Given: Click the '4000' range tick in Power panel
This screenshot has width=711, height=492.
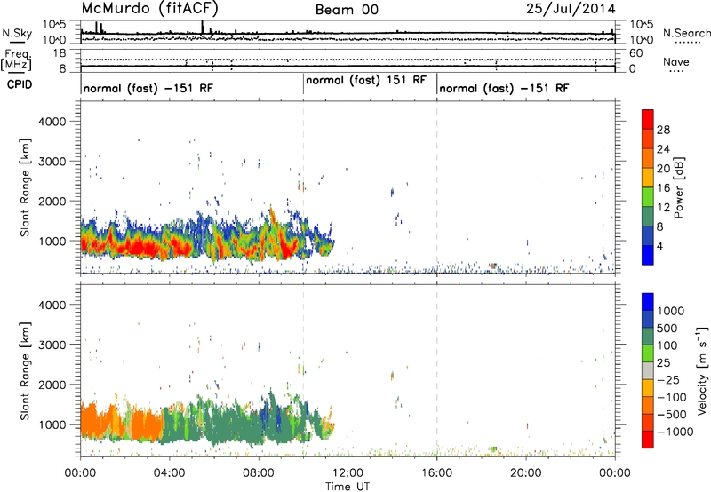Looking at the screenshot, I should pyautogui.click(x=52, y=122).
